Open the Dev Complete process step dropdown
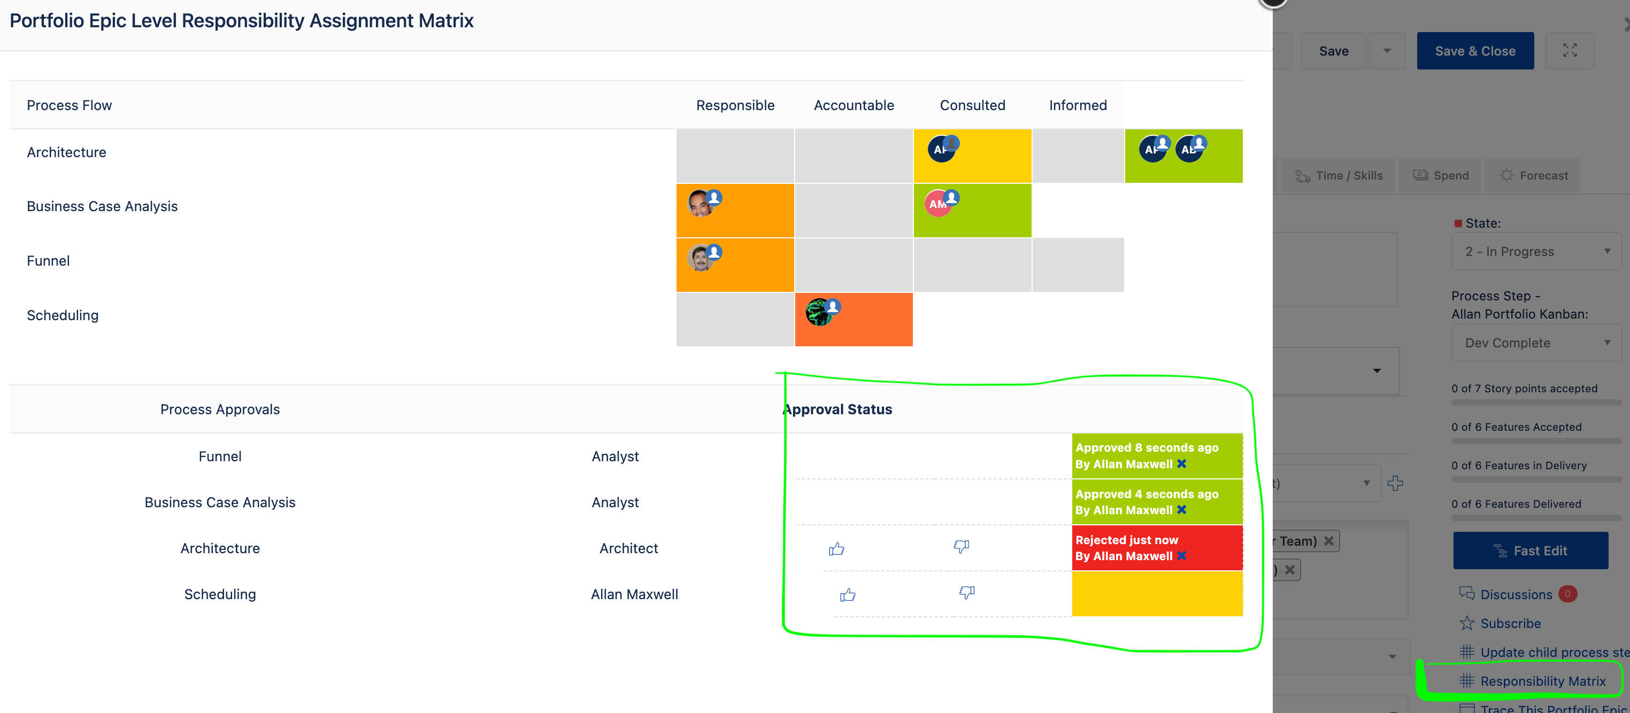Viewport: 1630px width, 713px height. click(1536, 342)
